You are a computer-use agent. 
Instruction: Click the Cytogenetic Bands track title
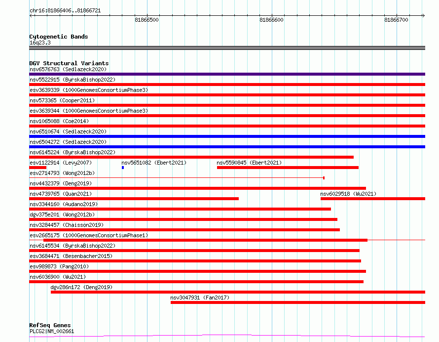59,37
